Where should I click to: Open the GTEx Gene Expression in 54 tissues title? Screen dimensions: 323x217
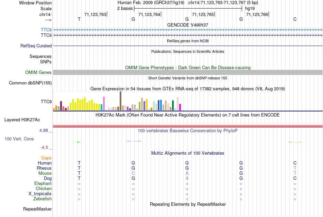pyautogui.click(x=188, y=89)
